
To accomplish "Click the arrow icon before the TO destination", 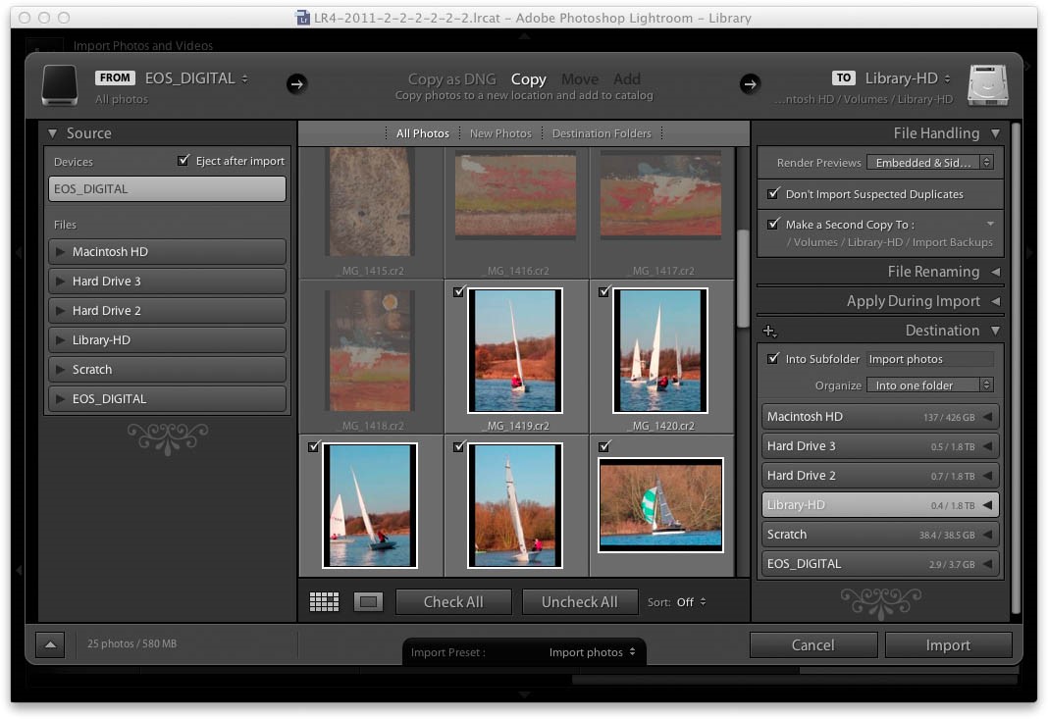I will (x=750, y=84).
